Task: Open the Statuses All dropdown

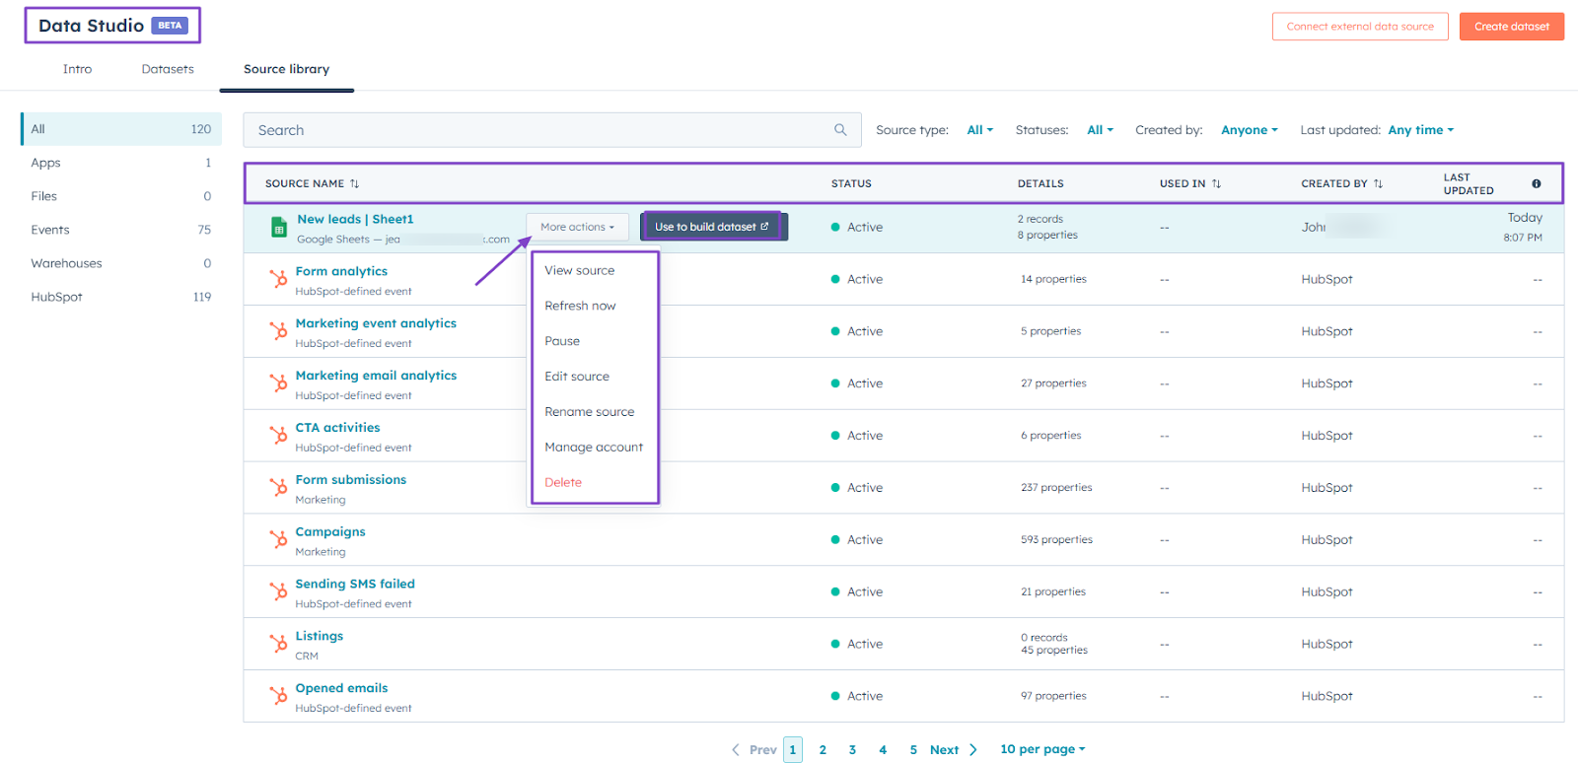Action: tap(1101, 130)
